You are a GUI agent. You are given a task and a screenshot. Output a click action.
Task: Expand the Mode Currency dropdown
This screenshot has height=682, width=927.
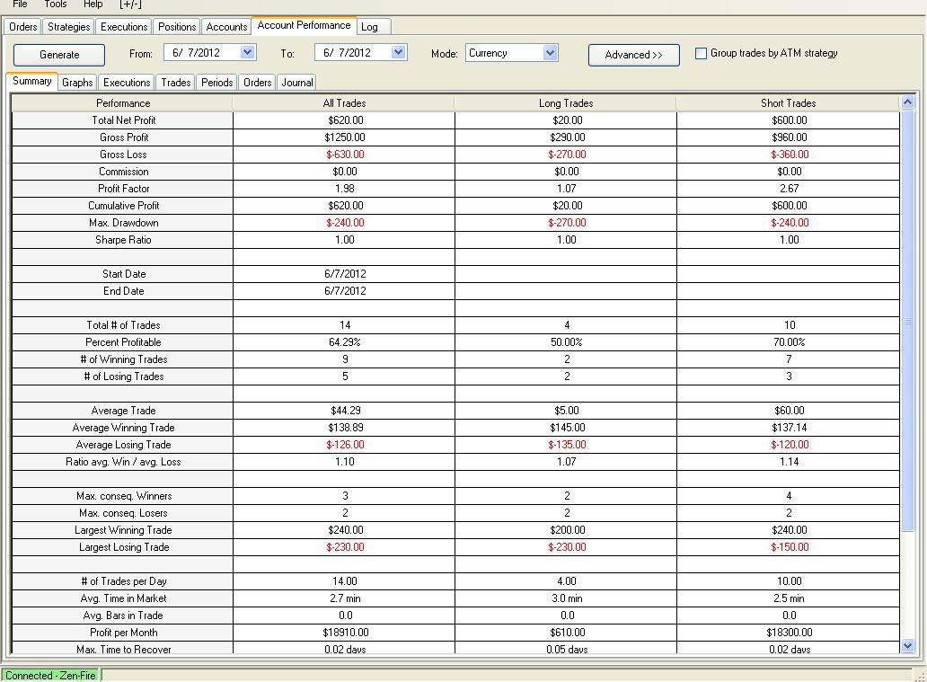click(x=551, y=53)
